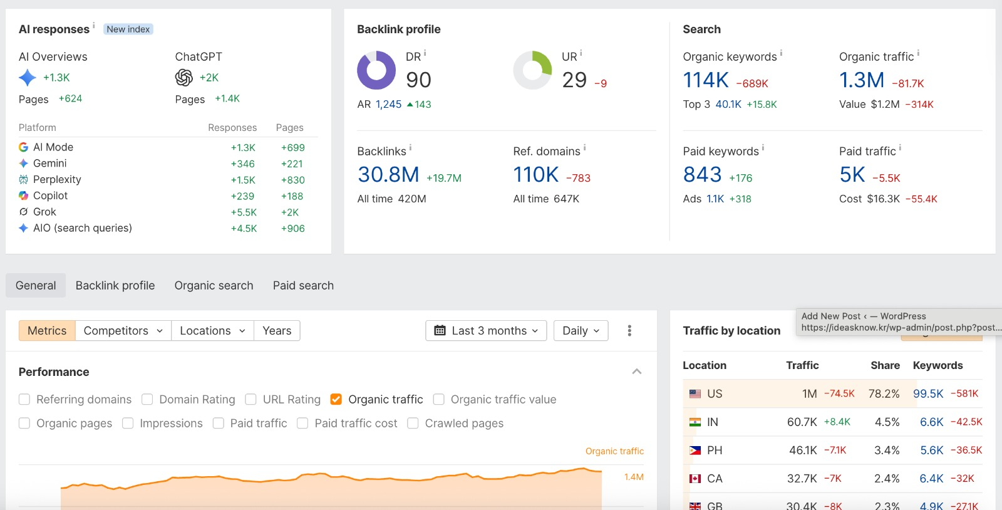Open the 5K paid traffic report
This screenshot has width=1002, height=510.
pyautogui.click(x=852, y=175)
